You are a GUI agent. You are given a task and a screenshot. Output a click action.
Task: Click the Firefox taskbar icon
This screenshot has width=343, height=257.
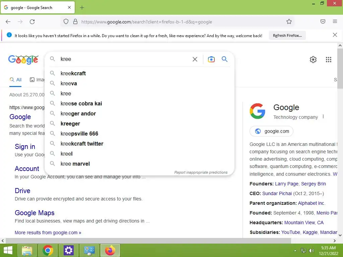click(110, 250)
